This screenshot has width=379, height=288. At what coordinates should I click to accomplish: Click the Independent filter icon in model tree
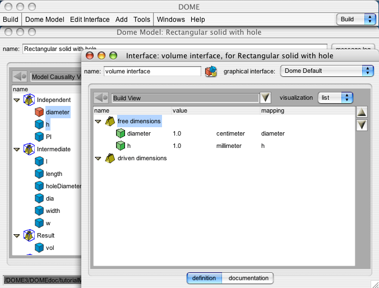29,100
